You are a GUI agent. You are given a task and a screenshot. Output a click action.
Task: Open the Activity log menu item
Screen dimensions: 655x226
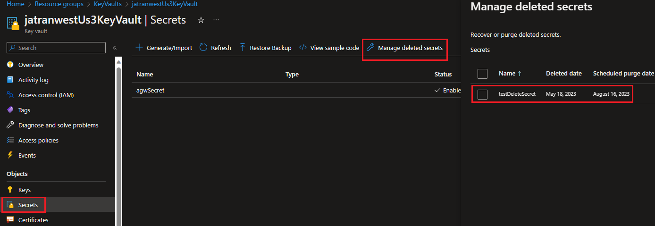pos(34,80)
